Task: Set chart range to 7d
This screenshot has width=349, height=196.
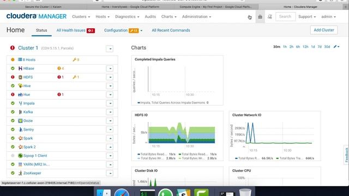Action: [x=320, y=47]
